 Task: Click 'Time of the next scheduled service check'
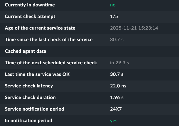51,63
